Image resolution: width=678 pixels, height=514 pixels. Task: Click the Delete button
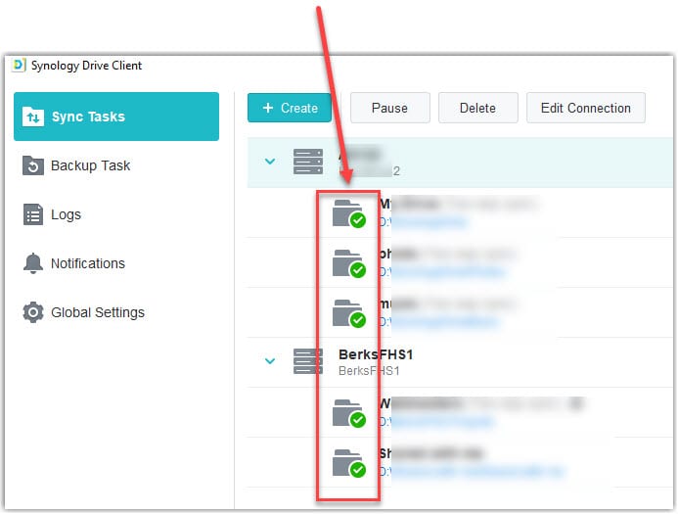(476, 108)
